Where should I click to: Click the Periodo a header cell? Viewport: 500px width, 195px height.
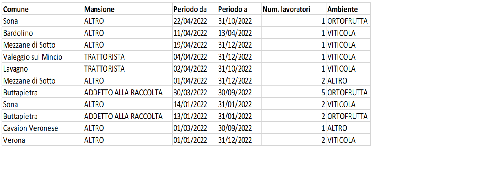pyautogui.click(x=239, y=9)
